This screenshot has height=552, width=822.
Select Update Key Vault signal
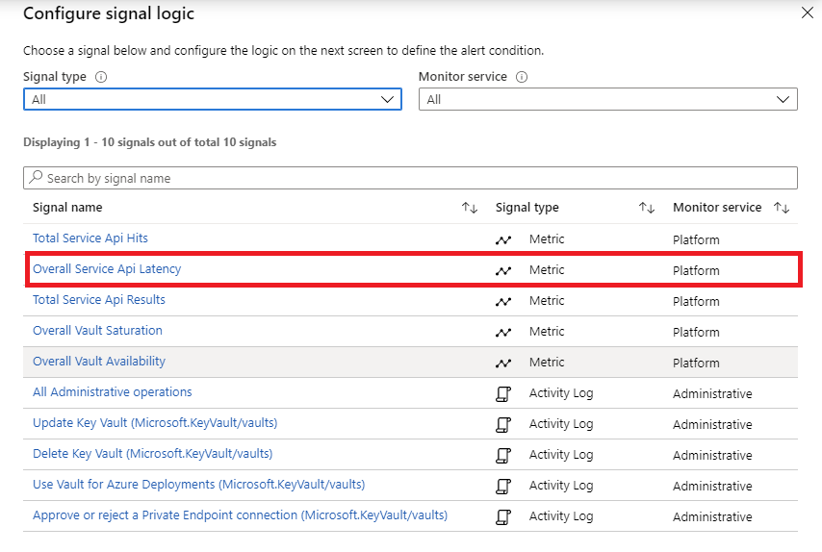click(x=155, y=423)
